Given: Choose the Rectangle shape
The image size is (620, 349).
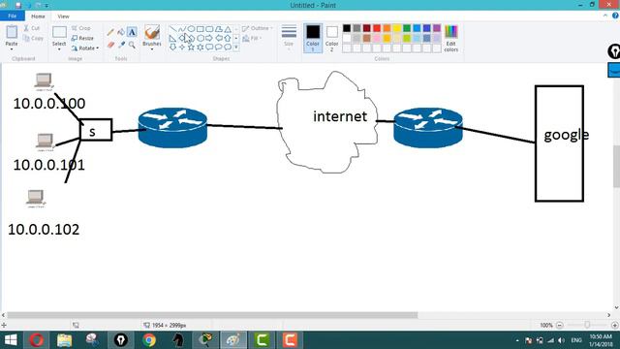Looking at the screenshot, I should (x=201, y=29).
